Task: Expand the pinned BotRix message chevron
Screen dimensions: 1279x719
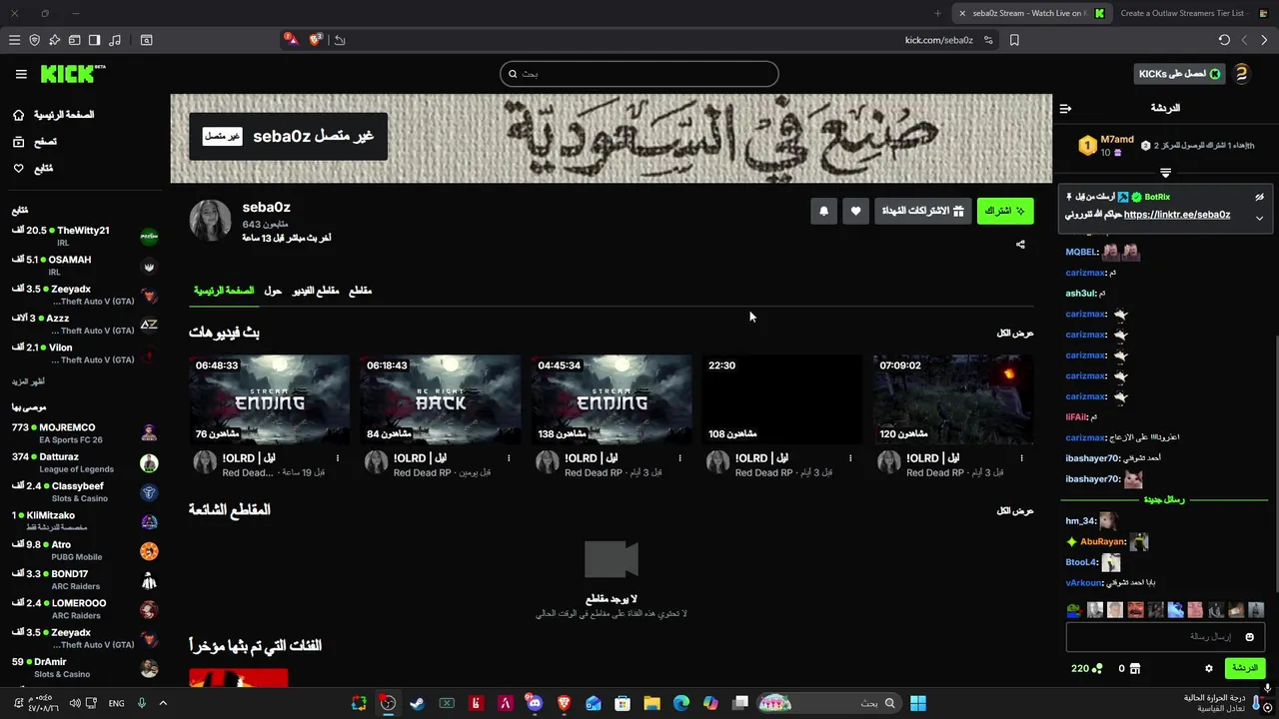Action: (x=1260, y=218)
